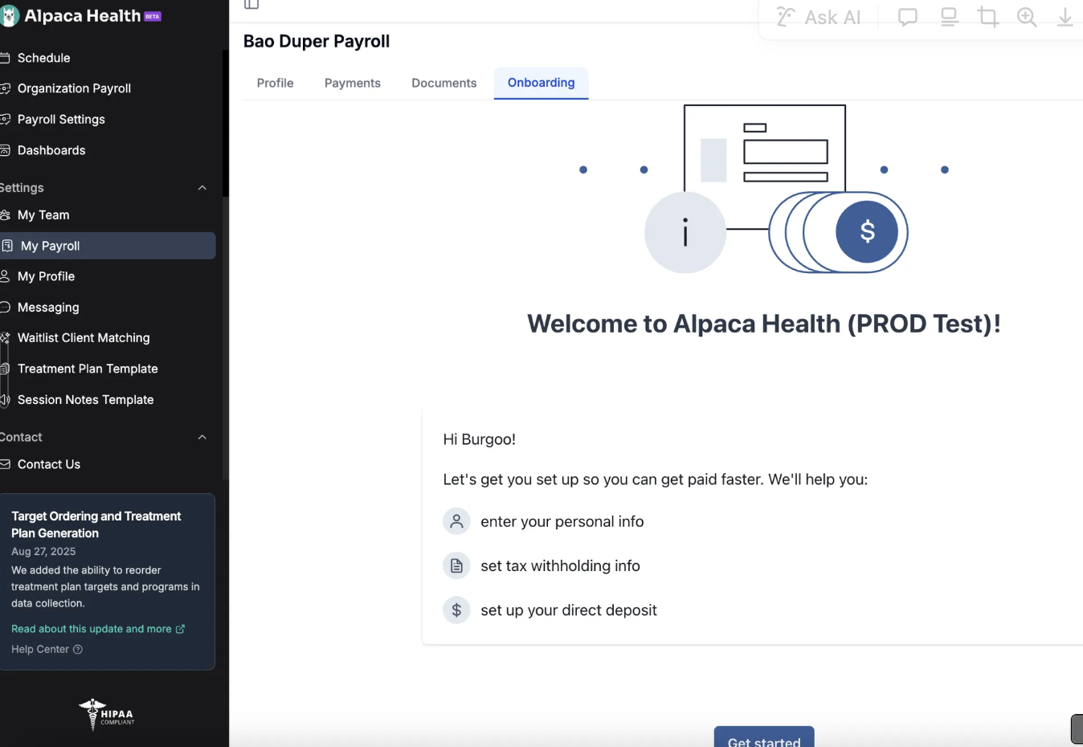Click the comment bubble icon in toolbar

tap(908, 18)
